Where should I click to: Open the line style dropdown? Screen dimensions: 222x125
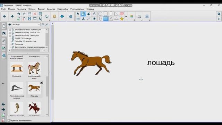pos(139,16)
